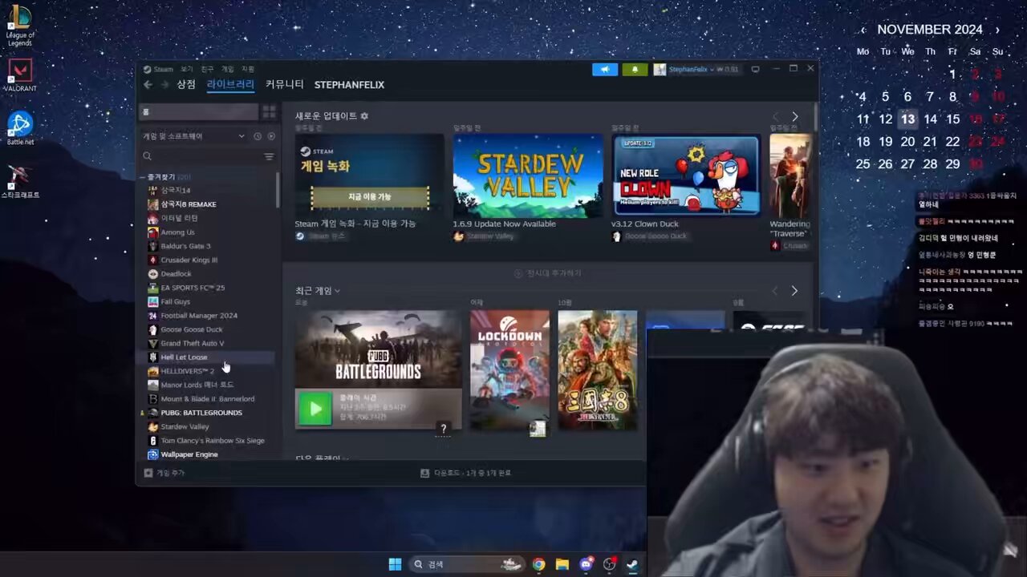Image resolution: width=1027 pixels, height=577 pixels.
Task: Click the ready-to-play filter icon
Action: 270,136
